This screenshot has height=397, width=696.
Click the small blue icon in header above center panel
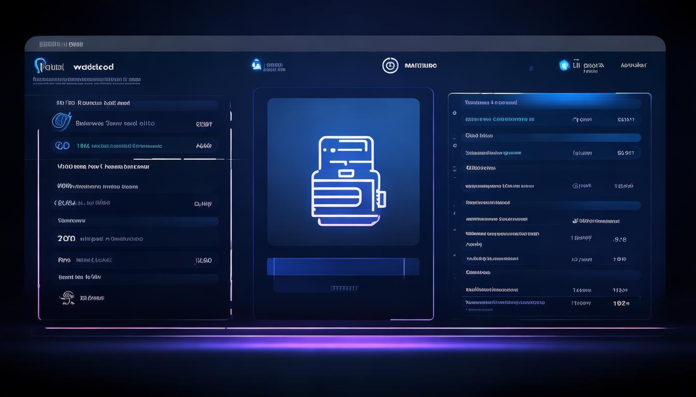(x=256, y=65)
